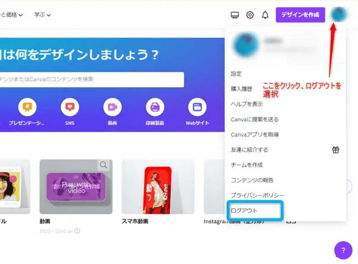
Task: Open settings gear icon in header
Action: pos(250,15)
